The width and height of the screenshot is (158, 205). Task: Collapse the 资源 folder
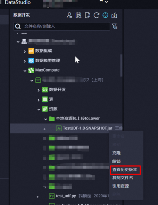pos(39,109)
